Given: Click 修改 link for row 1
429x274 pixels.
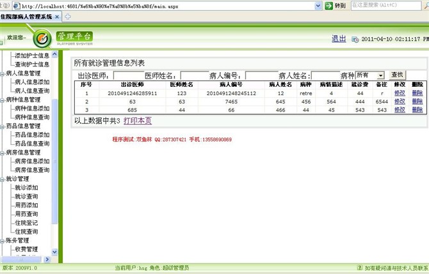Looking at the screenshot, I should pyautogui.click(x=400, y=93).
